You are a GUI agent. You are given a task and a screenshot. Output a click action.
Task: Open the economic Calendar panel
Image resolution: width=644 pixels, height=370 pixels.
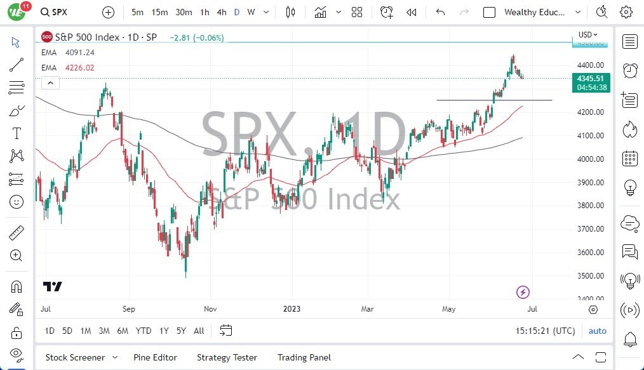(x=629, y=159)
